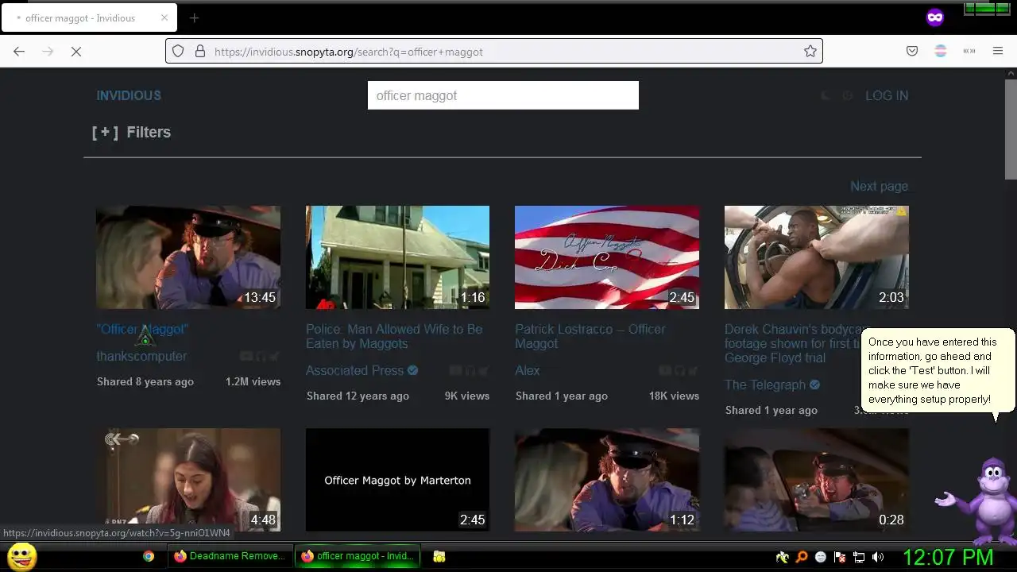Switch to 'Deadname Remove...' taskbar window
Image resolution: width=1017 pixels, height=572 pixels.
[x=230, y=556]
